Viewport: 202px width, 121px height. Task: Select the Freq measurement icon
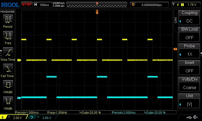(8, 36)
